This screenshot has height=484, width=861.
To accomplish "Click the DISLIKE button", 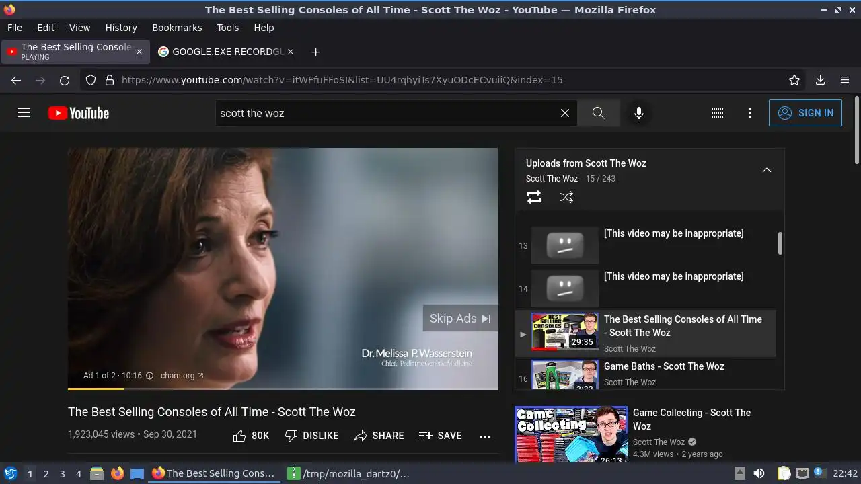I will point(311,436).
